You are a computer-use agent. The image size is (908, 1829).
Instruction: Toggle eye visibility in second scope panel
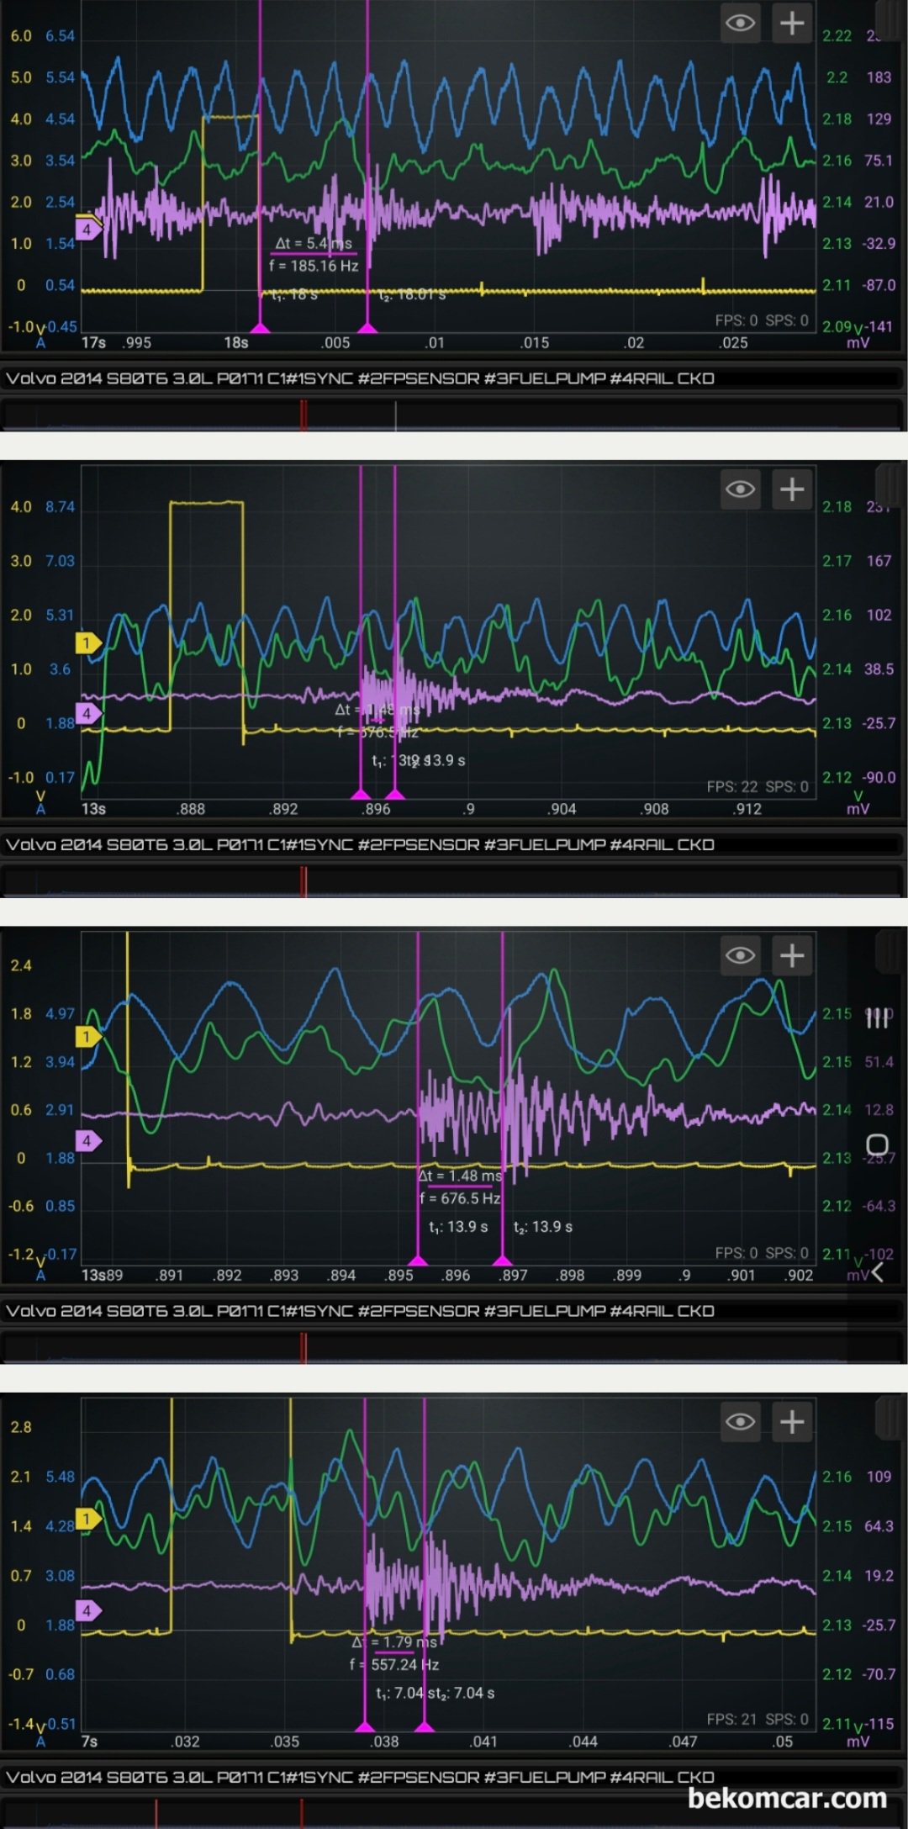740,489
